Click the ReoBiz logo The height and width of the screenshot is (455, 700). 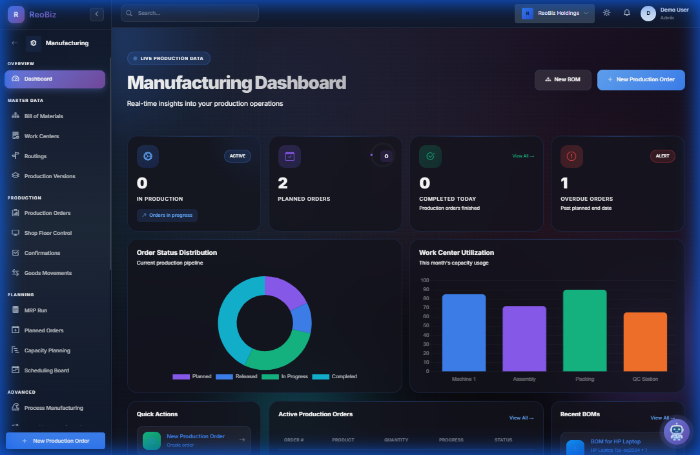pos(15,14)
